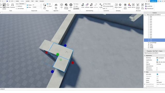Open the Part insert dropdown arrow
165x93 pixels.
(62, 9)
